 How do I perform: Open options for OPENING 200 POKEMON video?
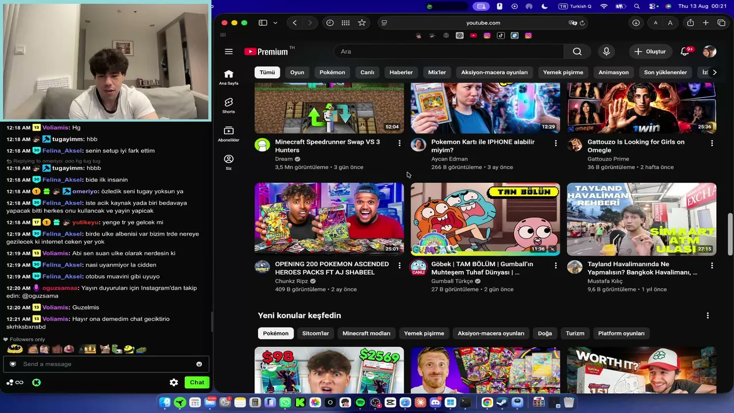400,266
